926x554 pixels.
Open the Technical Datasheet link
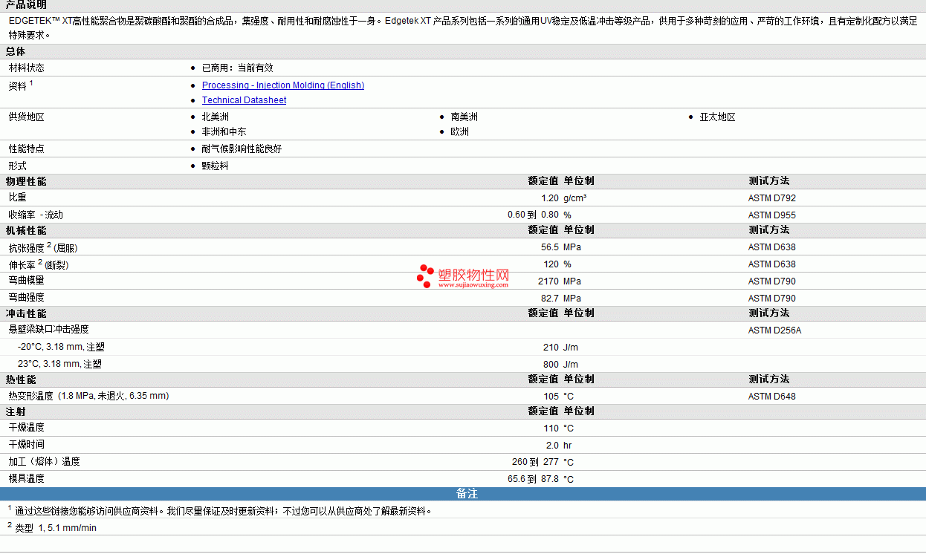[x=244, y=100]
